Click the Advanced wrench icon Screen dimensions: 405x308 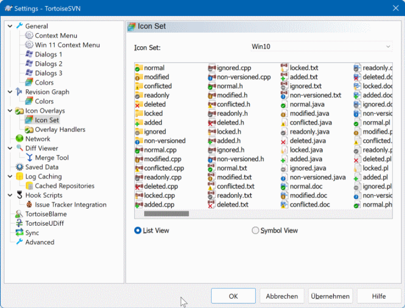(x=20, y=242)
